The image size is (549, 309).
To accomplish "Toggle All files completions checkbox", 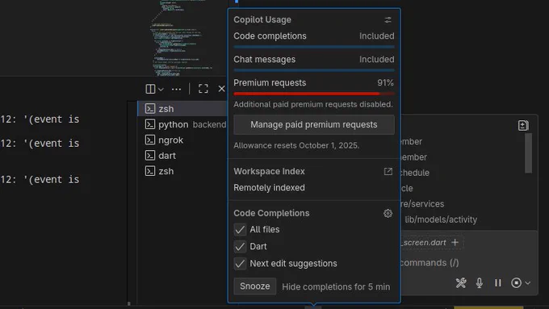I will tap(240, 230).
